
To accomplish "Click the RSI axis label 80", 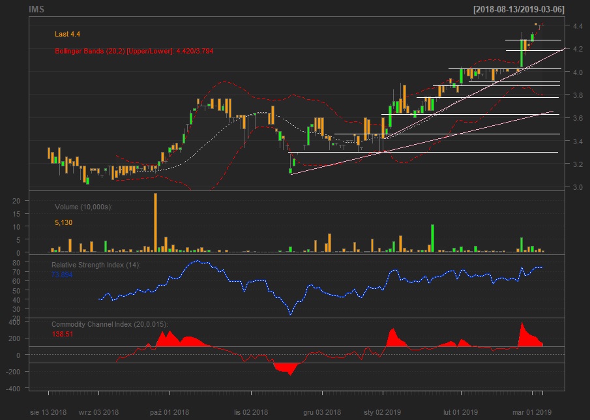I will [16, 262].
